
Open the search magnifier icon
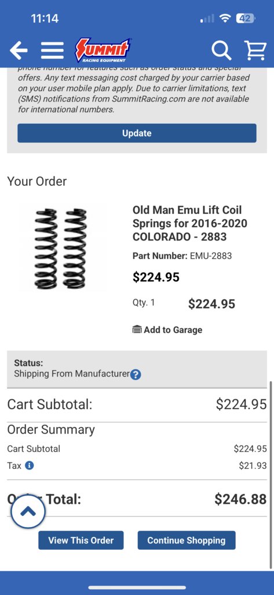(221, 51)
